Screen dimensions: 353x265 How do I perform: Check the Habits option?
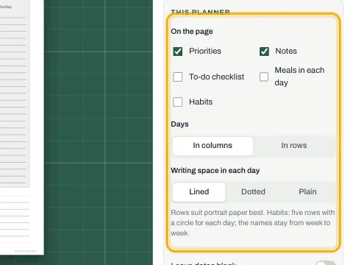click(177, 102)
